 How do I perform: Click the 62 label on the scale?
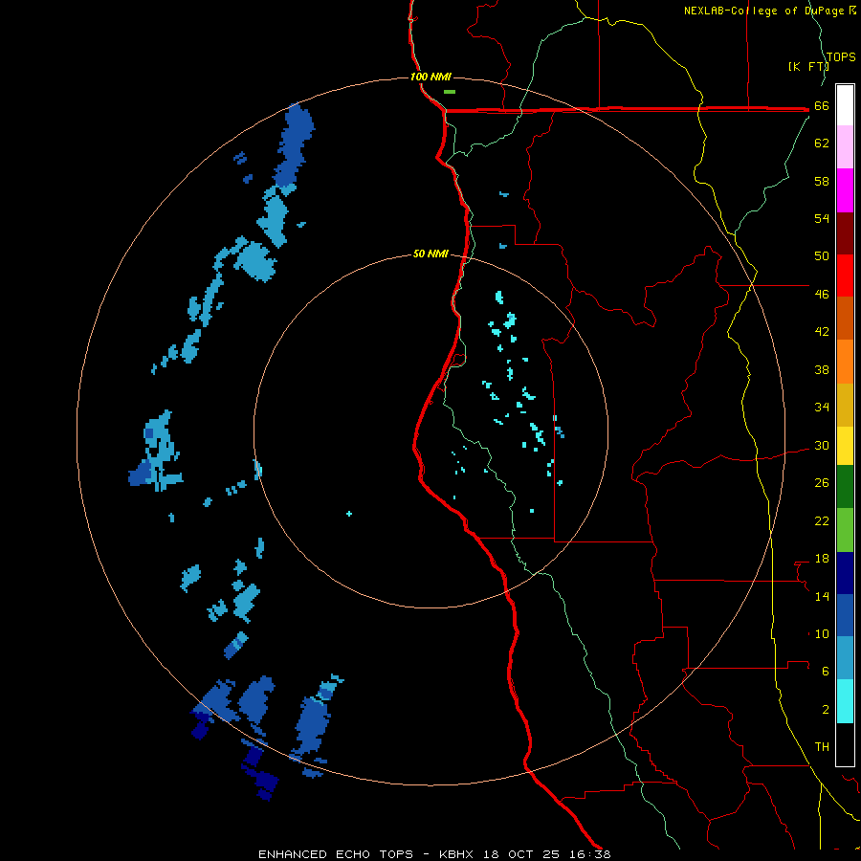pyautogui.click(x=822, y=143)
